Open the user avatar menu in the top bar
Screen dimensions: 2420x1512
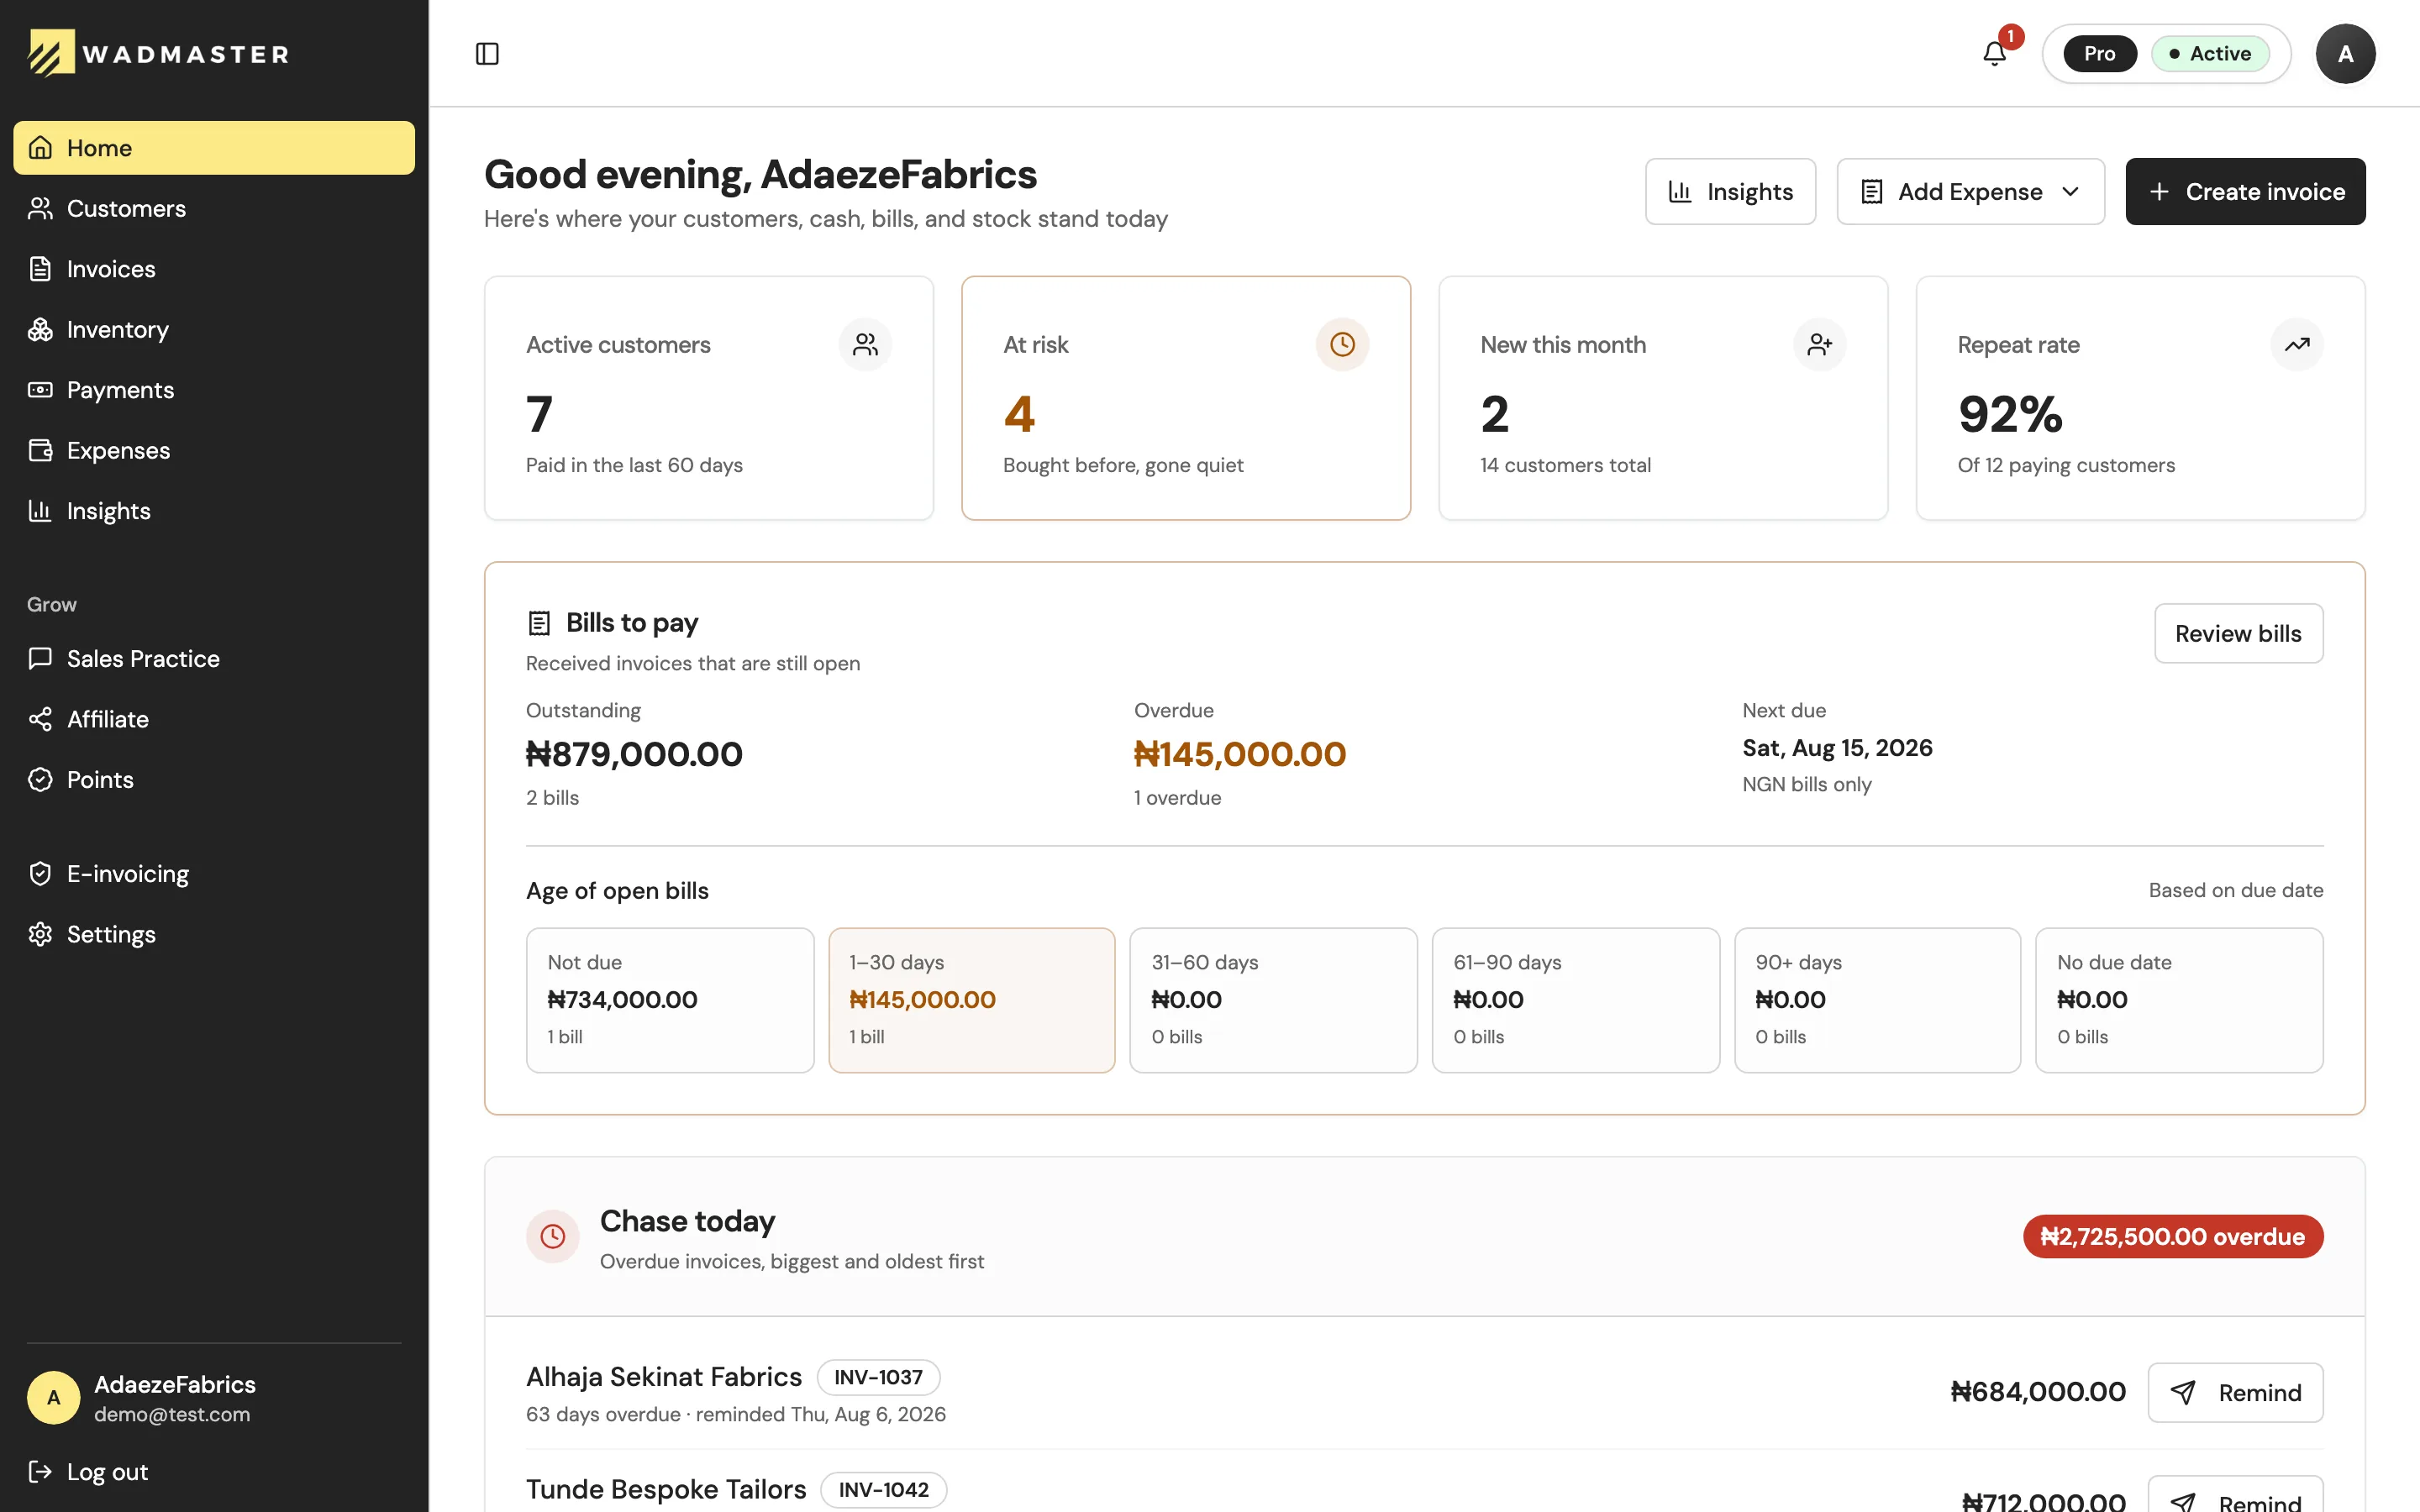[x=2344, y=53]
